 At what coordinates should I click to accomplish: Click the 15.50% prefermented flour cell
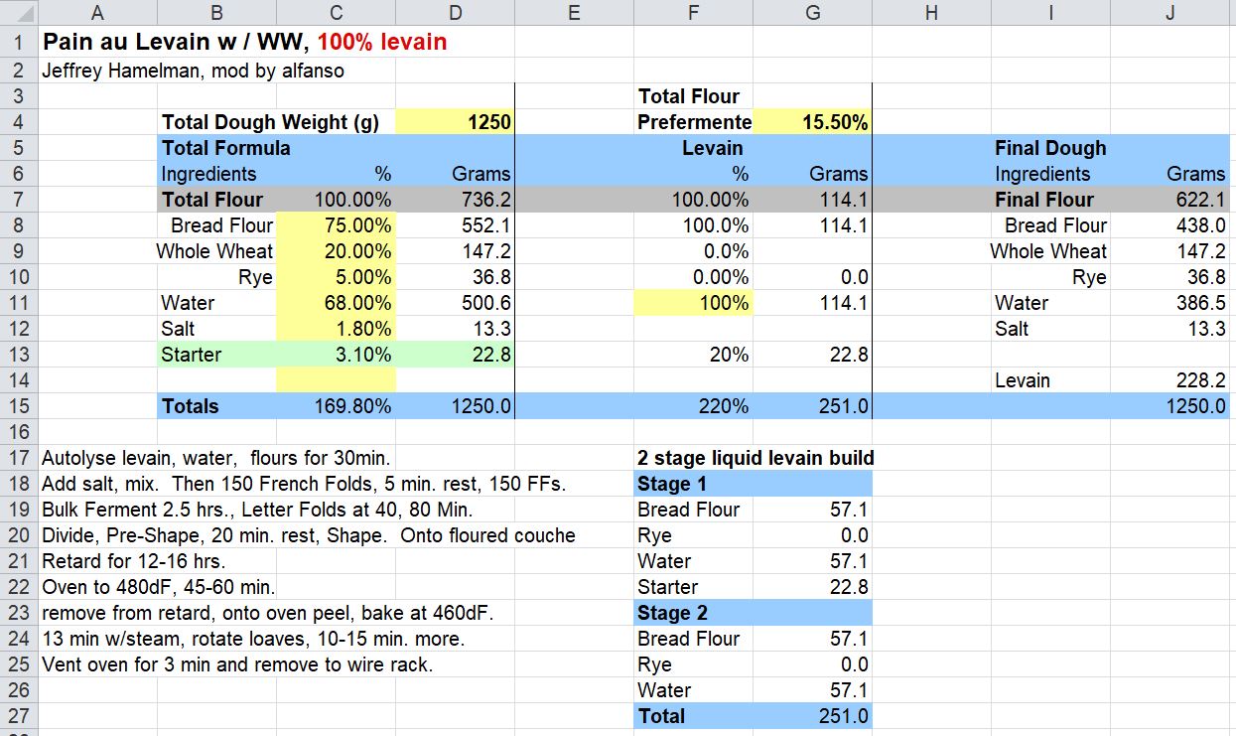point(812,122)
